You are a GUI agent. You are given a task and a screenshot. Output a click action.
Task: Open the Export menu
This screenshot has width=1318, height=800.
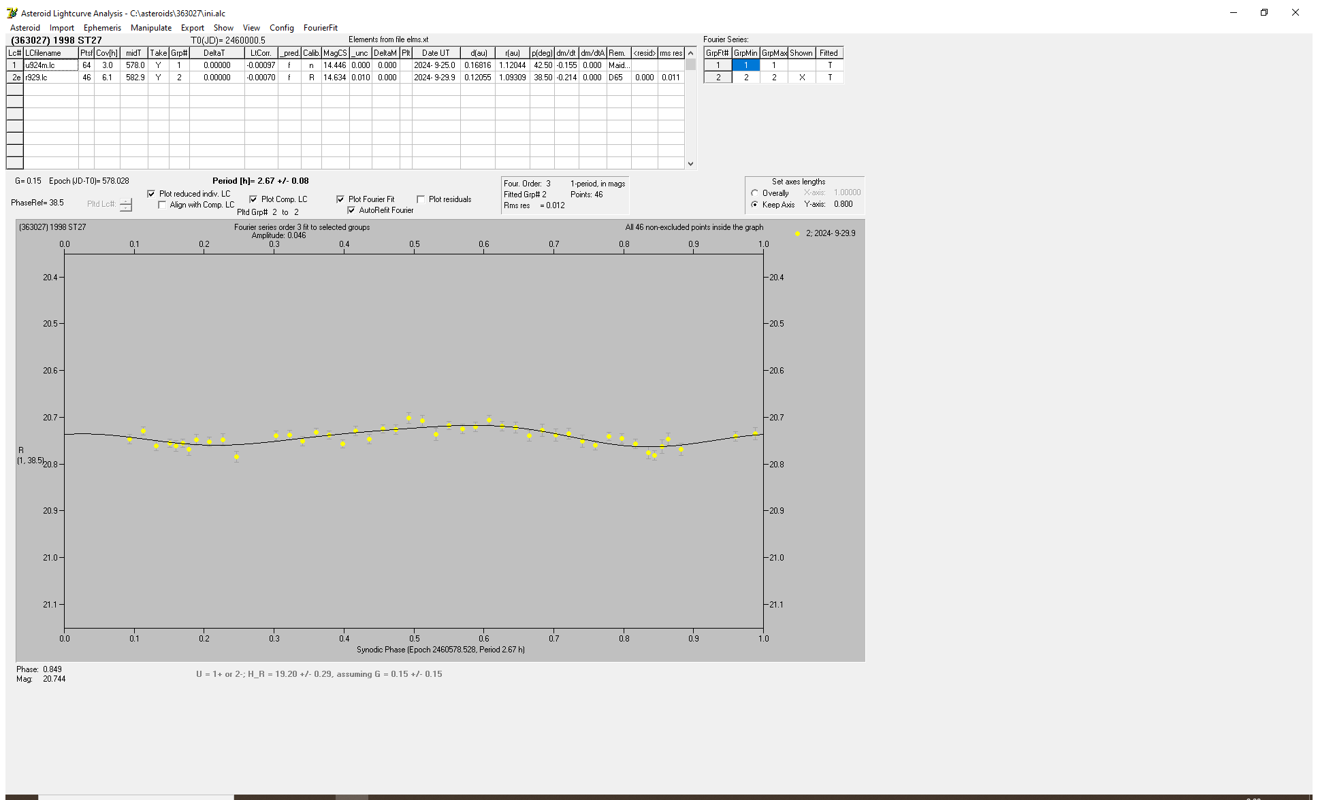pyautogui.click(x=193, y=28)
